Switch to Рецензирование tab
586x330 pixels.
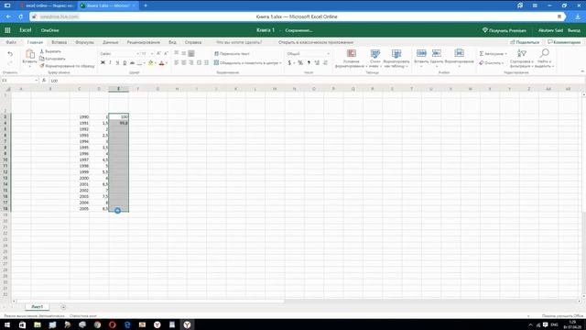(143, 42)
